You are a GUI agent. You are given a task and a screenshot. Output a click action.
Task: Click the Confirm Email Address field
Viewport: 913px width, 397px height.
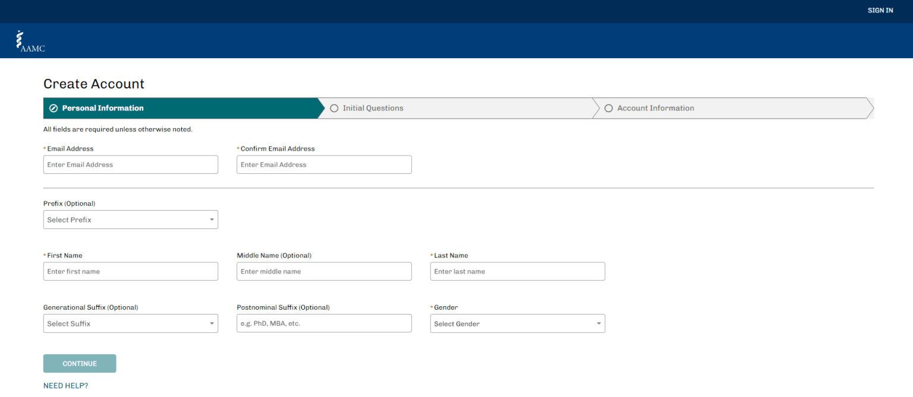[x=324, y=164]
